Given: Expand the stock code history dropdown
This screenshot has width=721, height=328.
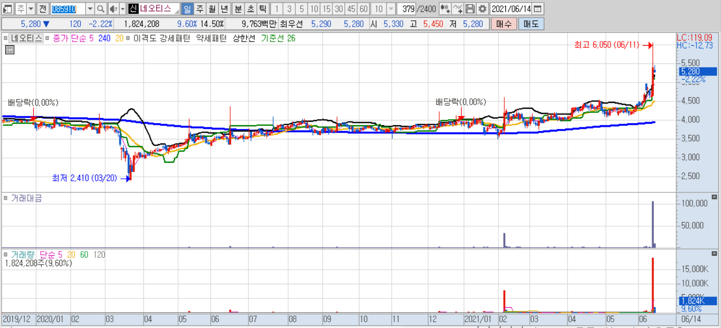Looking at the screenshot, I should pyautogui.click(x=90, y=9).
